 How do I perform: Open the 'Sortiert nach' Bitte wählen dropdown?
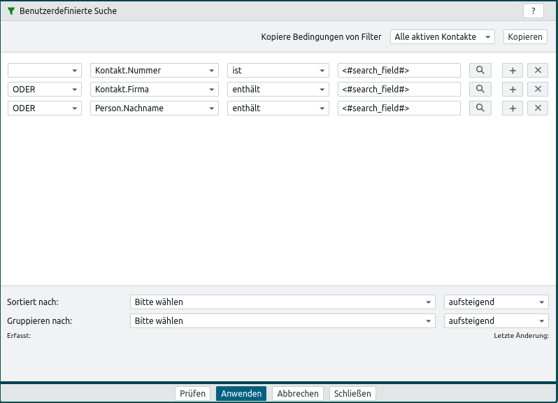click(282, 302)
